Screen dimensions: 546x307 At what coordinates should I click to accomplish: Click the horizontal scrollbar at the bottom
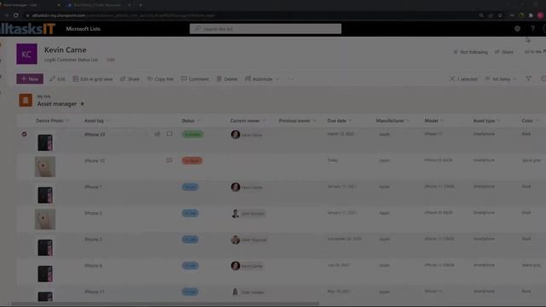[x=165, y=304]
